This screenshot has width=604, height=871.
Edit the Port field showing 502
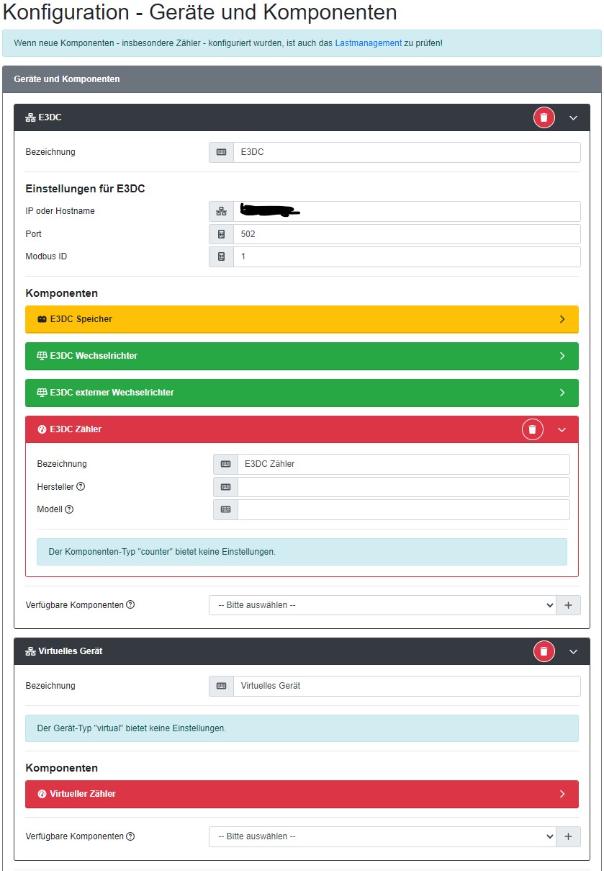tap(407, 234)
